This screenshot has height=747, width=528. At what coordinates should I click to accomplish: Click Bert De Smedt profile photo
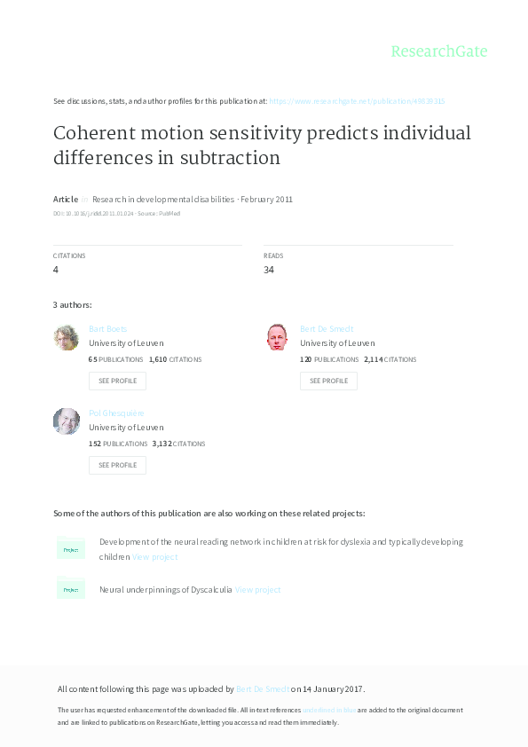pyautogui.click(x=278, y=337)
